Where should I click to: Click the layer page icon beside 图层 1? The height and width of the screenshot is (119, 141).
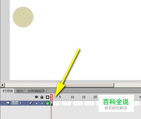(8, 103)
